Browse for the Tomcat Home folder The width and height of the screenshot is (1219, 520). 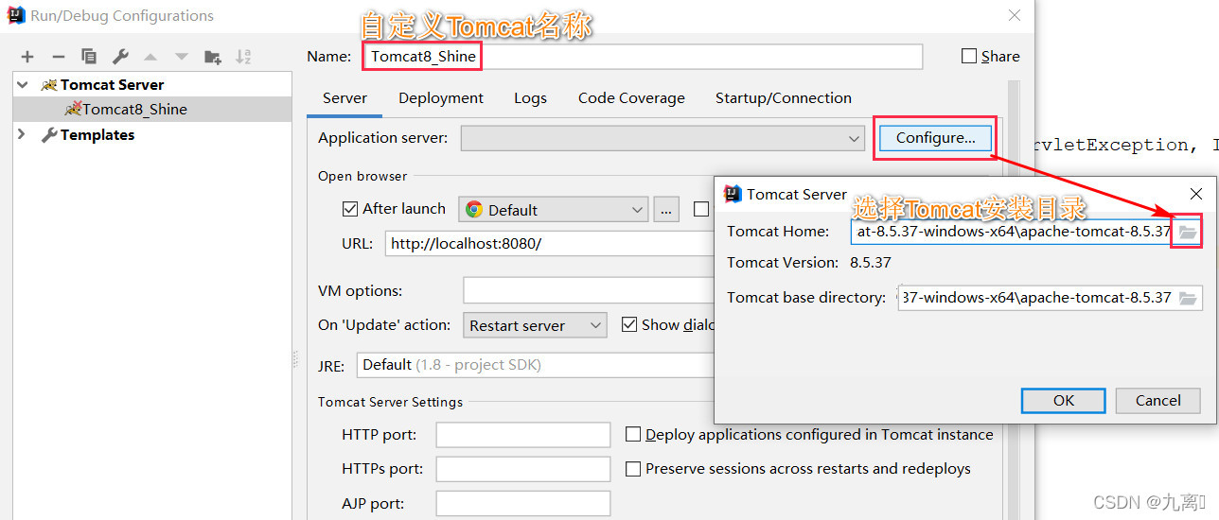1188,232
